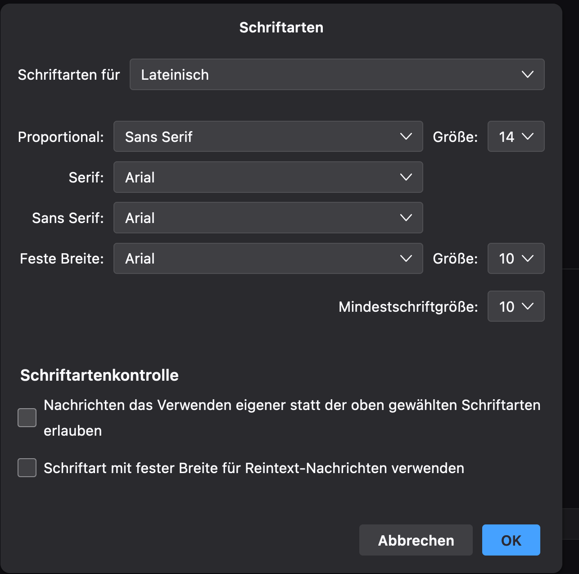The width and height of the screenshot is (579, 574).
Task: Click the 'Mindestschriftgröße:' label
Action: (x=408, y=307)
